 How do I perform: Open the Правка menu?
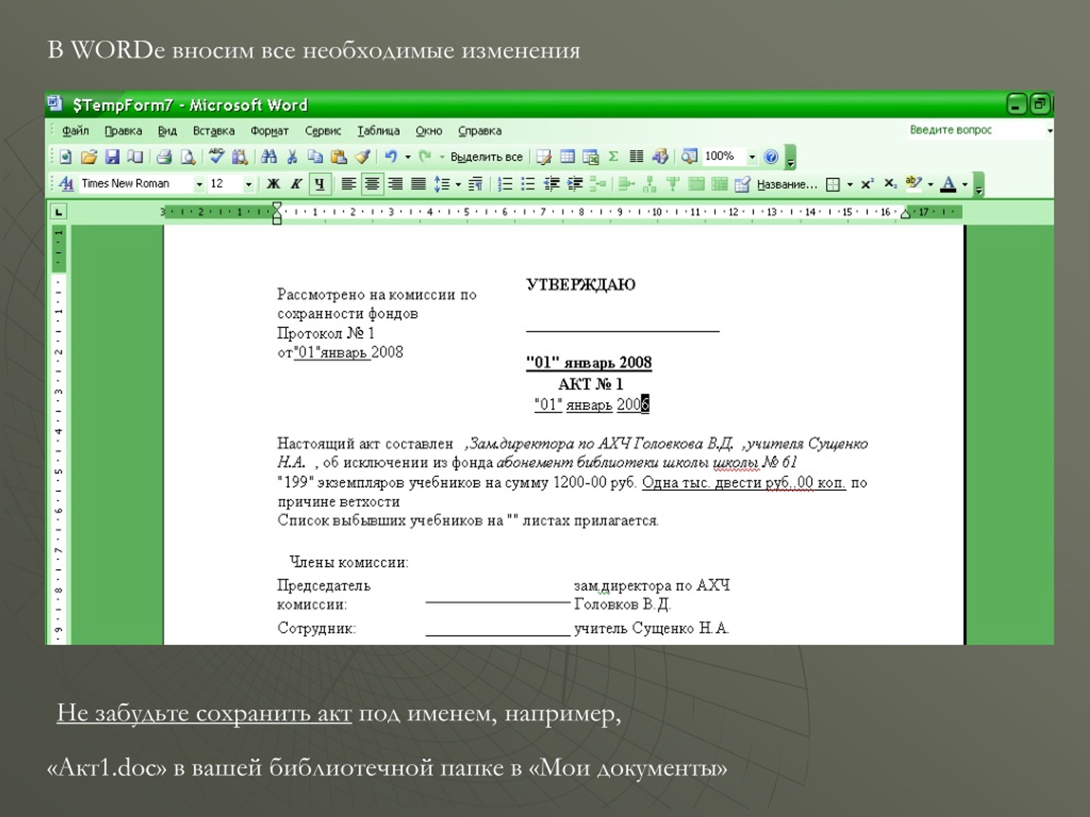[123, 131]
